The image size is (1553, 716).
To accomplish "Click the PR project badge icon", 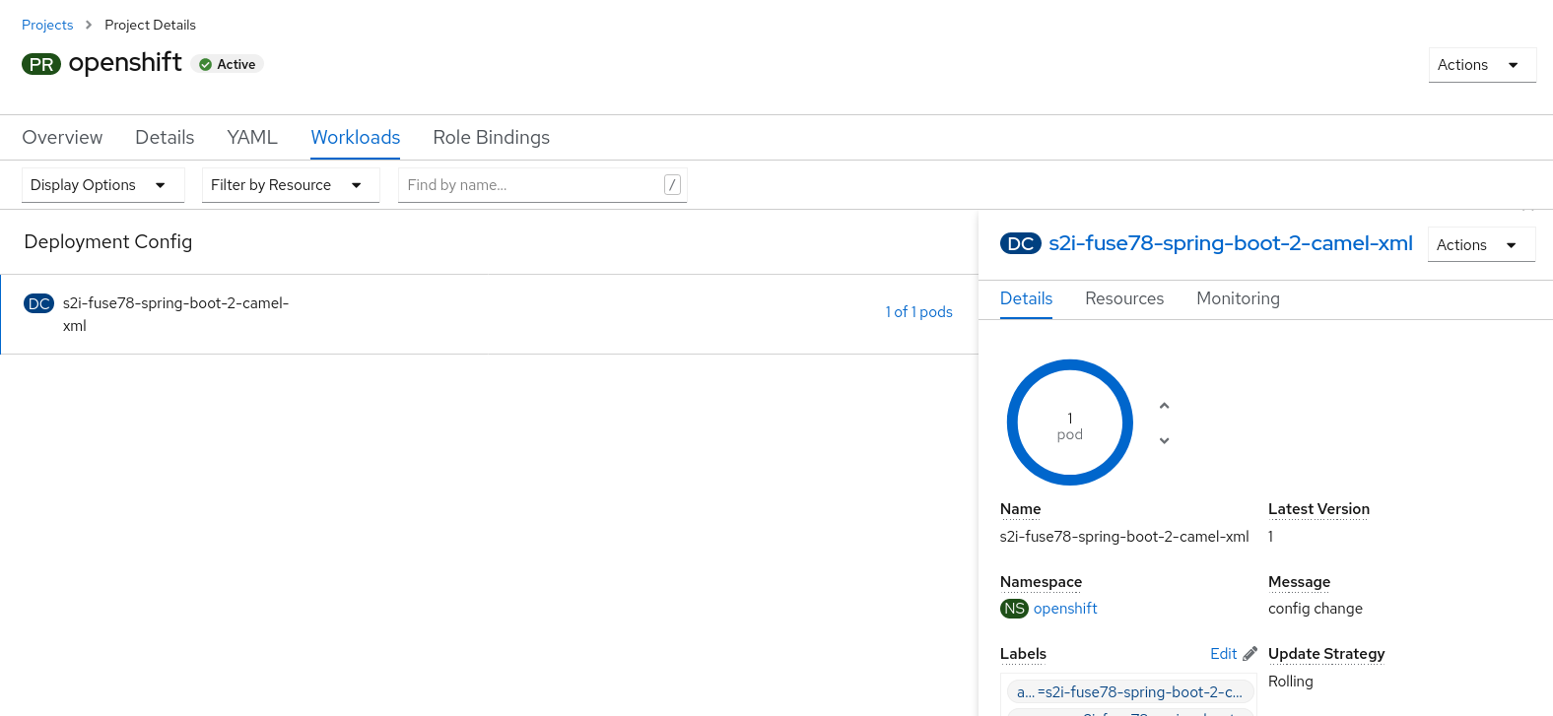I will pyautogui.click(x=41, y=64).
